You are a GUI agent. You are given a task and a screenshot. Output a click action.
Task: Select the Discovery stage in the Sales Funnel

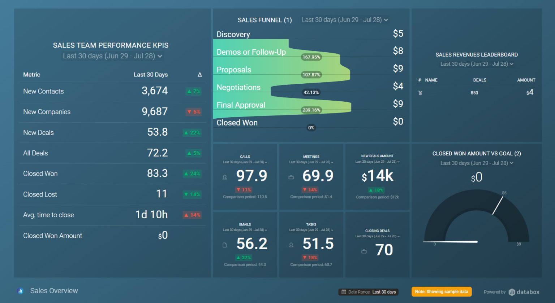(233, 34)
